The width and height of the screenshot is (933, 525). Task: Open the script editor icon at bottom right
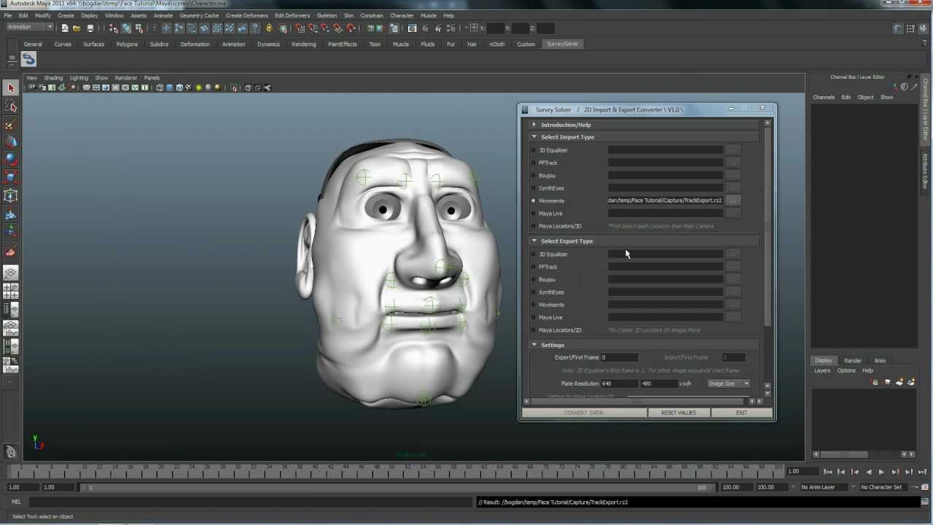(x=926, y=502)
